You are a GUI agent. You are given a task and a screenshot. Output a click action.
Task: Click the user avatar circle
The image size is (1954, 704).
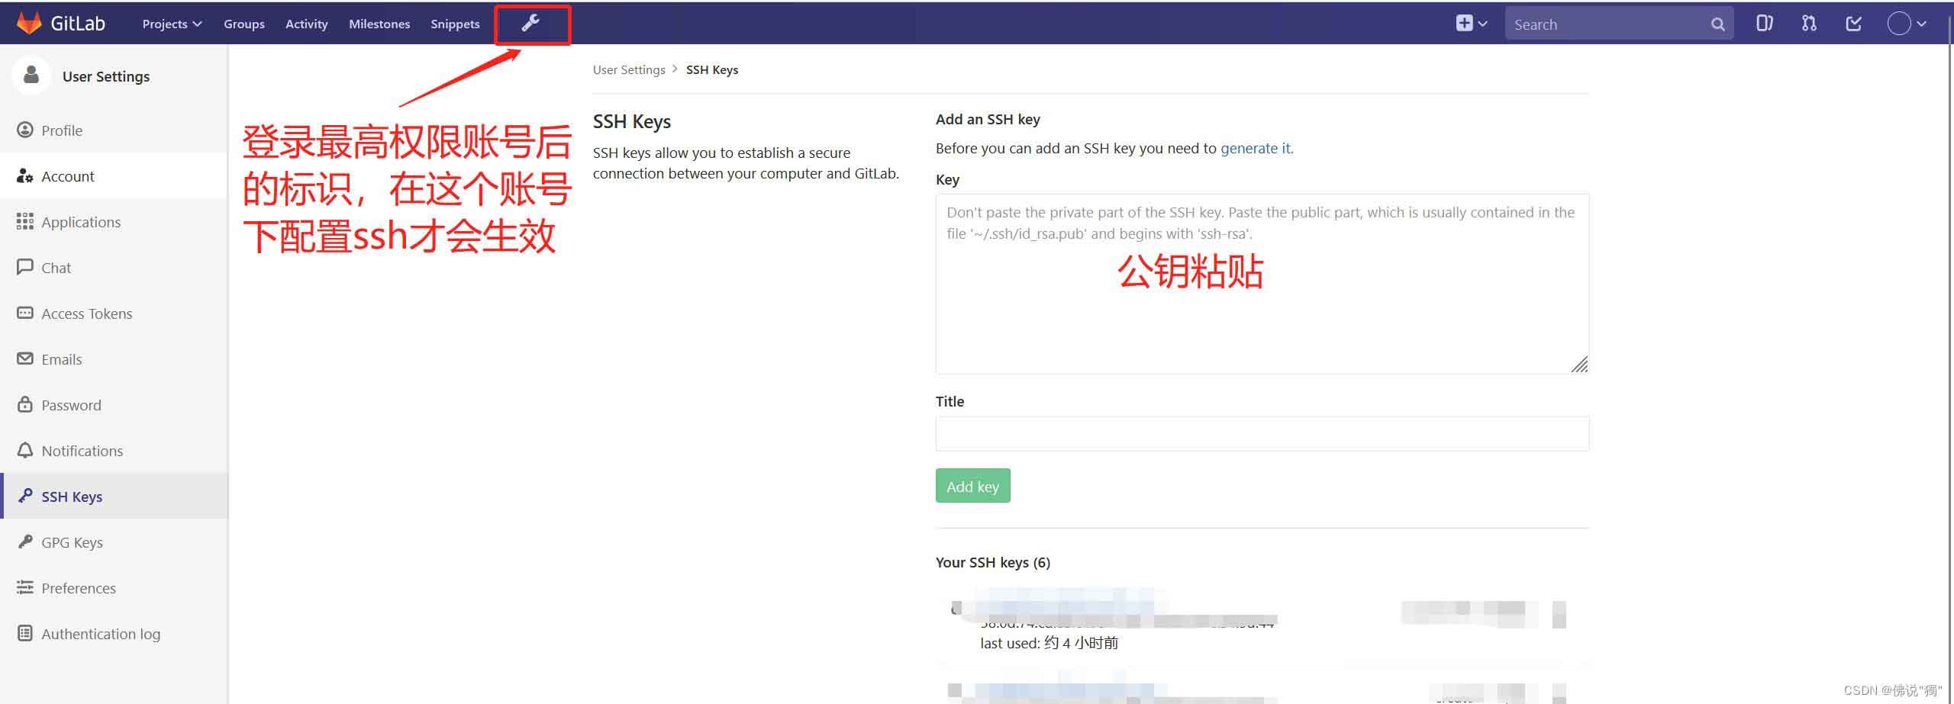[1899, 24]
